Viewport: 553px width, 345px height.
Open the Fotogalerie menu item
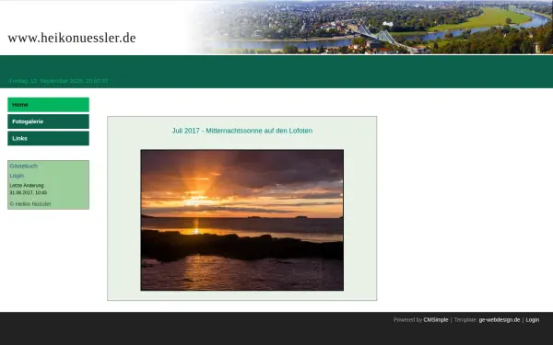48,121
